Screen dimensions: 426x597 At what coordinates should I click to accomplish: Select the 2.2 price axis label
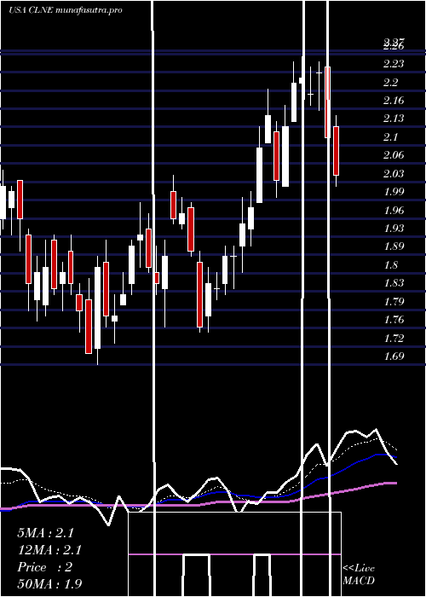(x=390, y=82)
